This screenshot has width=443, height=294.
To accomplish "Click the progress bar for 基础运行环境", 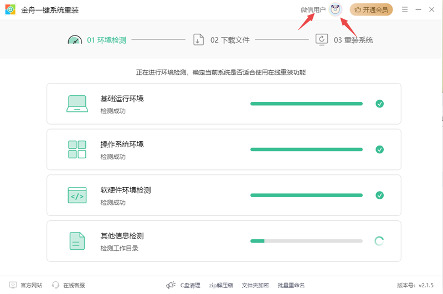I will coord(306,104).
